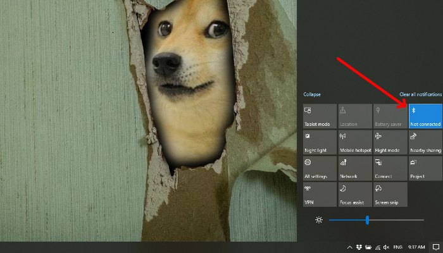Toggle Flight mode quick action
Viewport: 443px width, 253px height.
click(390, 142)
